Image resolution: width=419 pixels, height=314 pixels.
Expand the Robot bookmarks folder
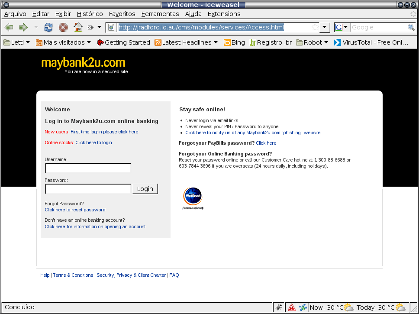pyautogui.click(x=312, y=42)
